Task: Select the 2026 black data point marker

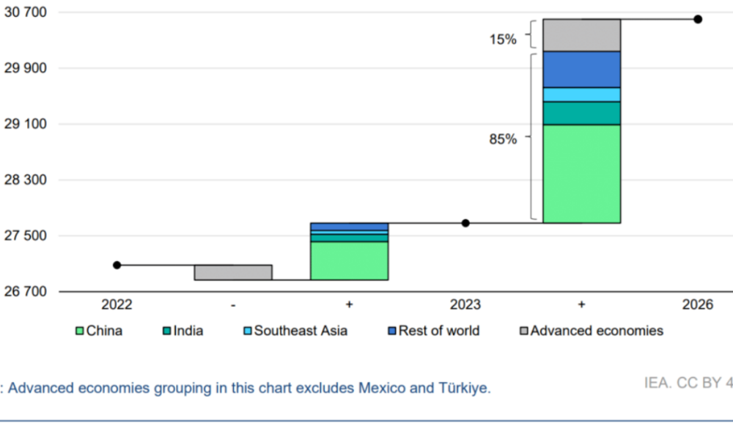Action: 698,19
